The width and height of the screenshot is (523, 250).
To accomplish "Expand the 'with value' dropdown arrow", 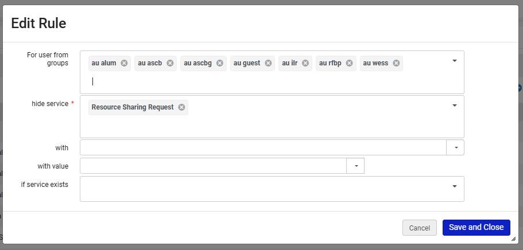I will click(356, 166).
